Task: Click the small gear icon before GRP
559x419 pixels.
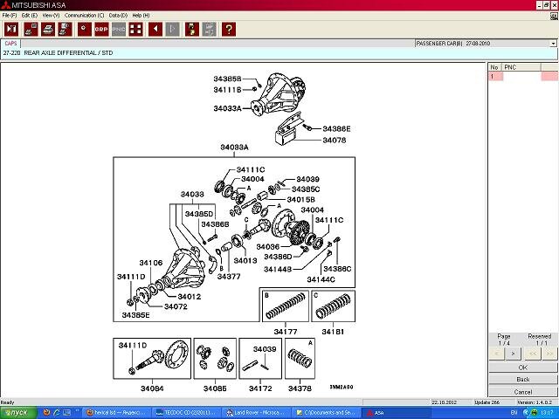Action: [84, 29]
